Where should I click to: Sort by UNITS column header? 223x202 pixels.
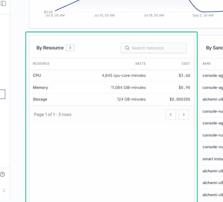point(140,64)
